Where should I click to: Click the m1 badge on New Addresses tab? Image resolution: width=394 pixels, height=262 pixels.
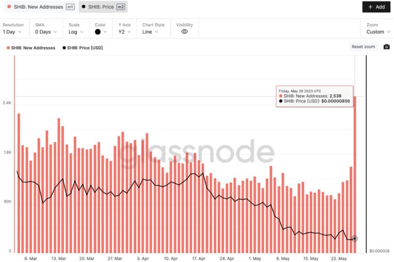coord(70,7)
